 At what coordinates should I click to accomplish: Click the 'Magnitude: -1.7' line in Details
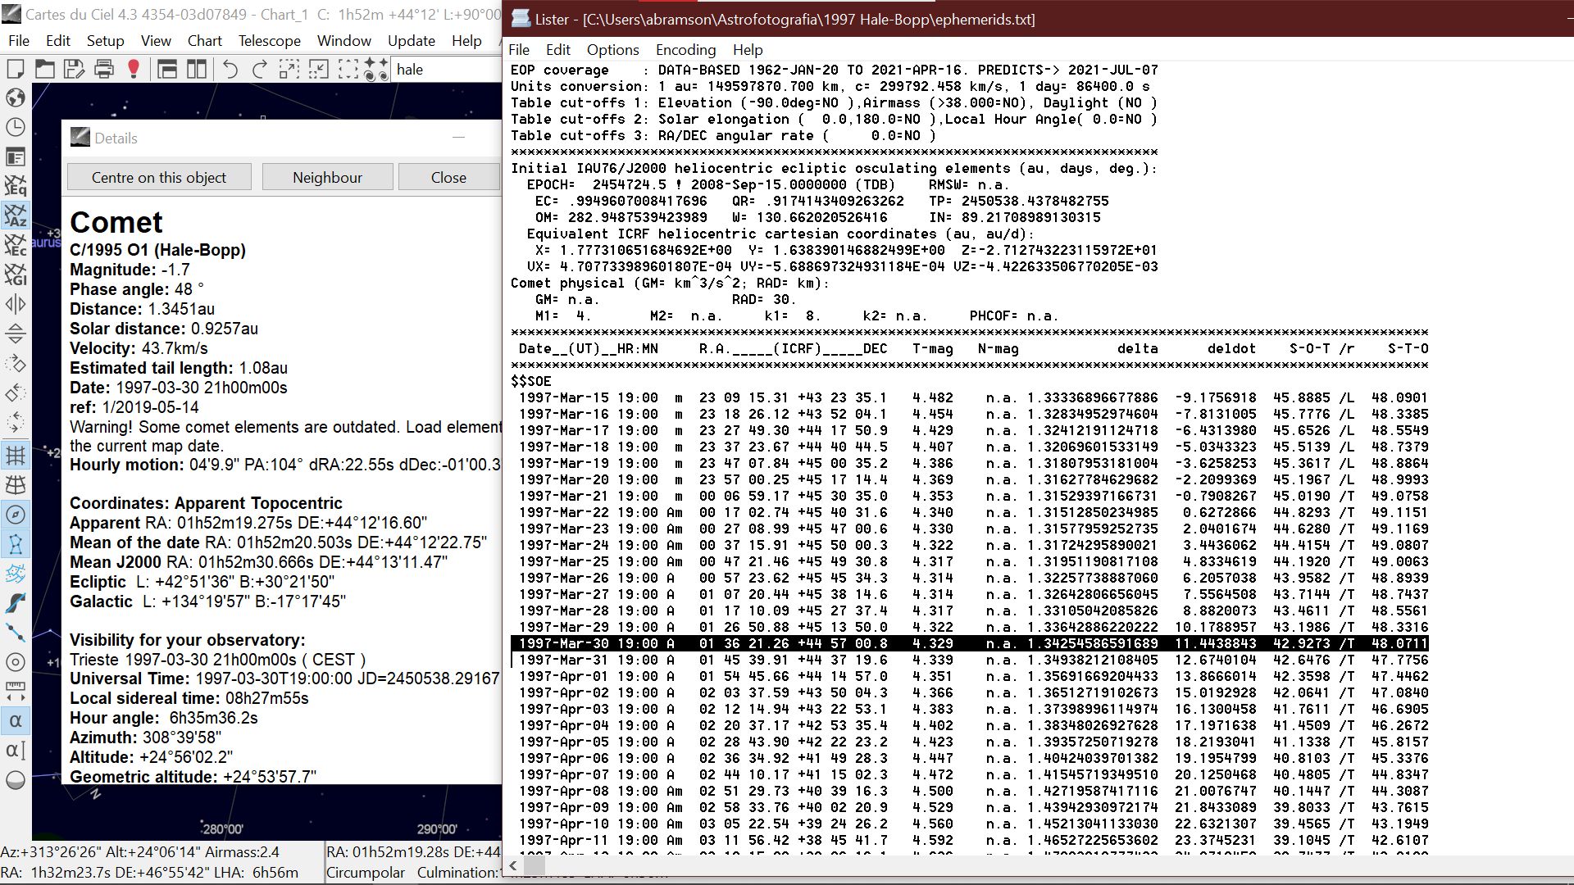pos(130,270)
